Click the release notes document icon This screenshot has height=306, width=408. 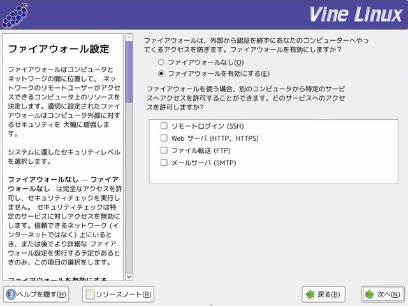[x=91, y=295]
